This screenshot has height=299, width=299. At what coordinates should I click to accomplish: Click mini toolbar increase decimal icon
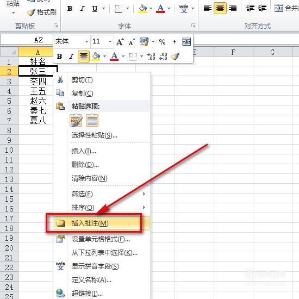[151, 57]
